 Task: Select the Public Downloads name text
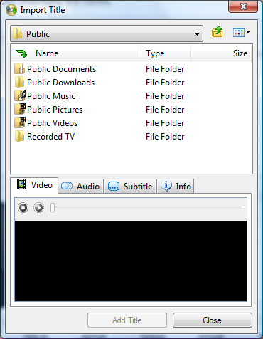(x=60, y=83)
